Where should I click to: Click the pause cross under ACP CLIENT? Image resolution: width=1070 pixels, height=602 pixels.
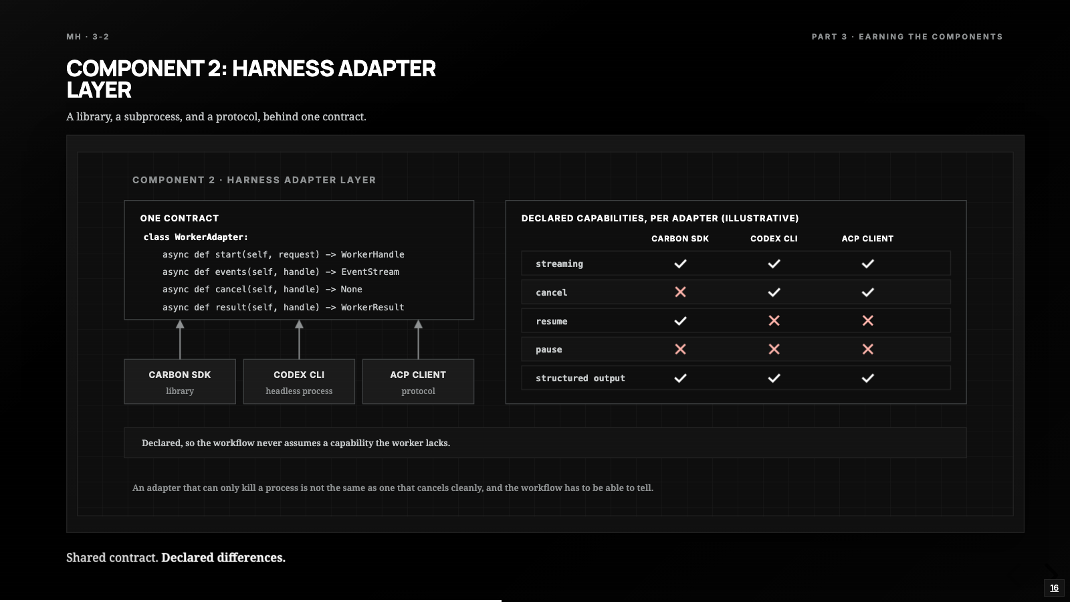[867, 349]
